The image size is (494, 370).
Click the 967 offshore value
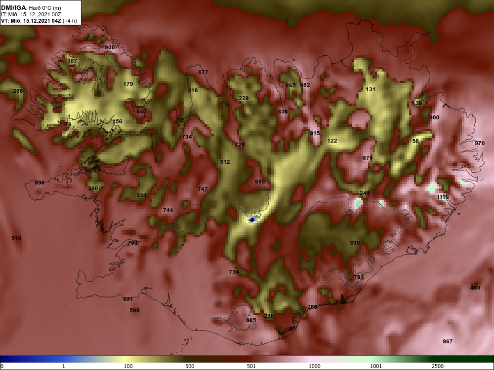pos(448,342)
